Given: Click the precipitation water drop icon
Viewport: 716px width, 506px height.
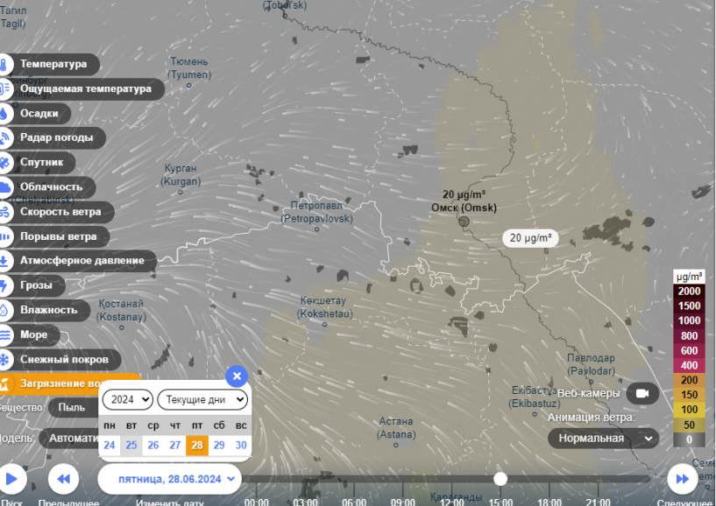Looking at the screenshot, I should coord(4,114).
